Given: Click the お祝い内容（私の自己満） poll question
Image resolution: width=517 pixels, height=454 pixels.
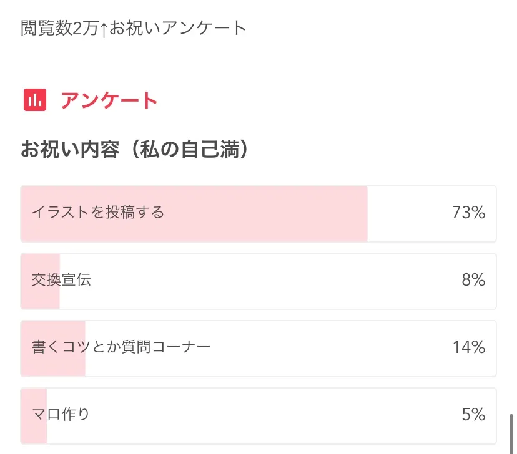Looking at the screenshot, I should click(135, 150).
